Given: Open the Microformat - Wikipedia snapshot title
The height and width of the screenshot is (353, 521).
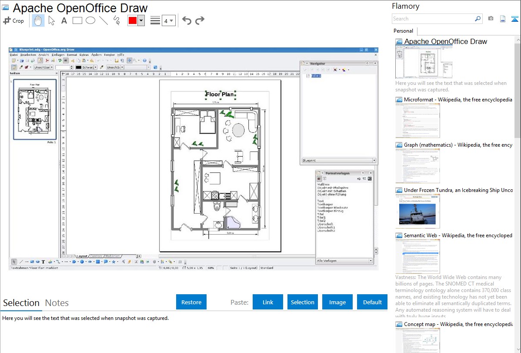Looking at the screenshot, I should click(458, 100).
